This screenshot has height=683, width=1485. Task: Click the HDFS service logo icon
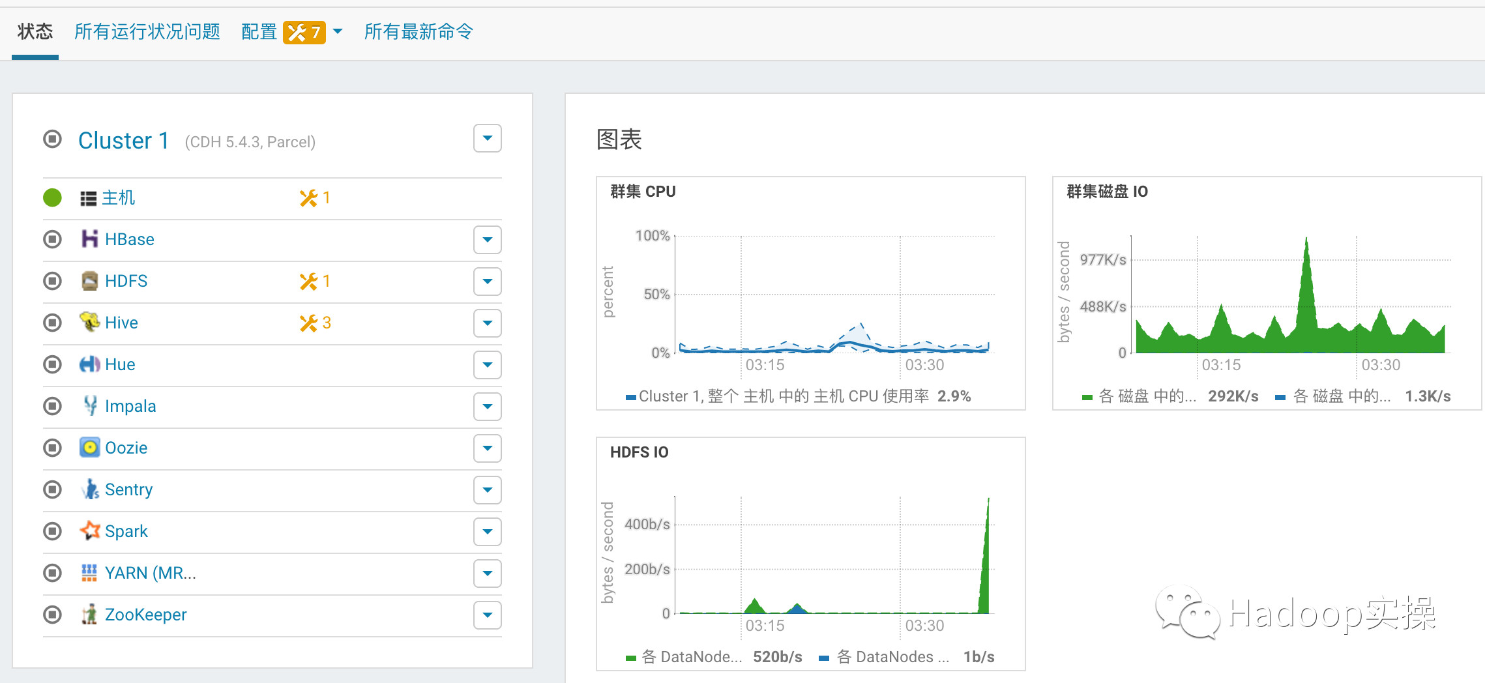[x=89, y=281]
